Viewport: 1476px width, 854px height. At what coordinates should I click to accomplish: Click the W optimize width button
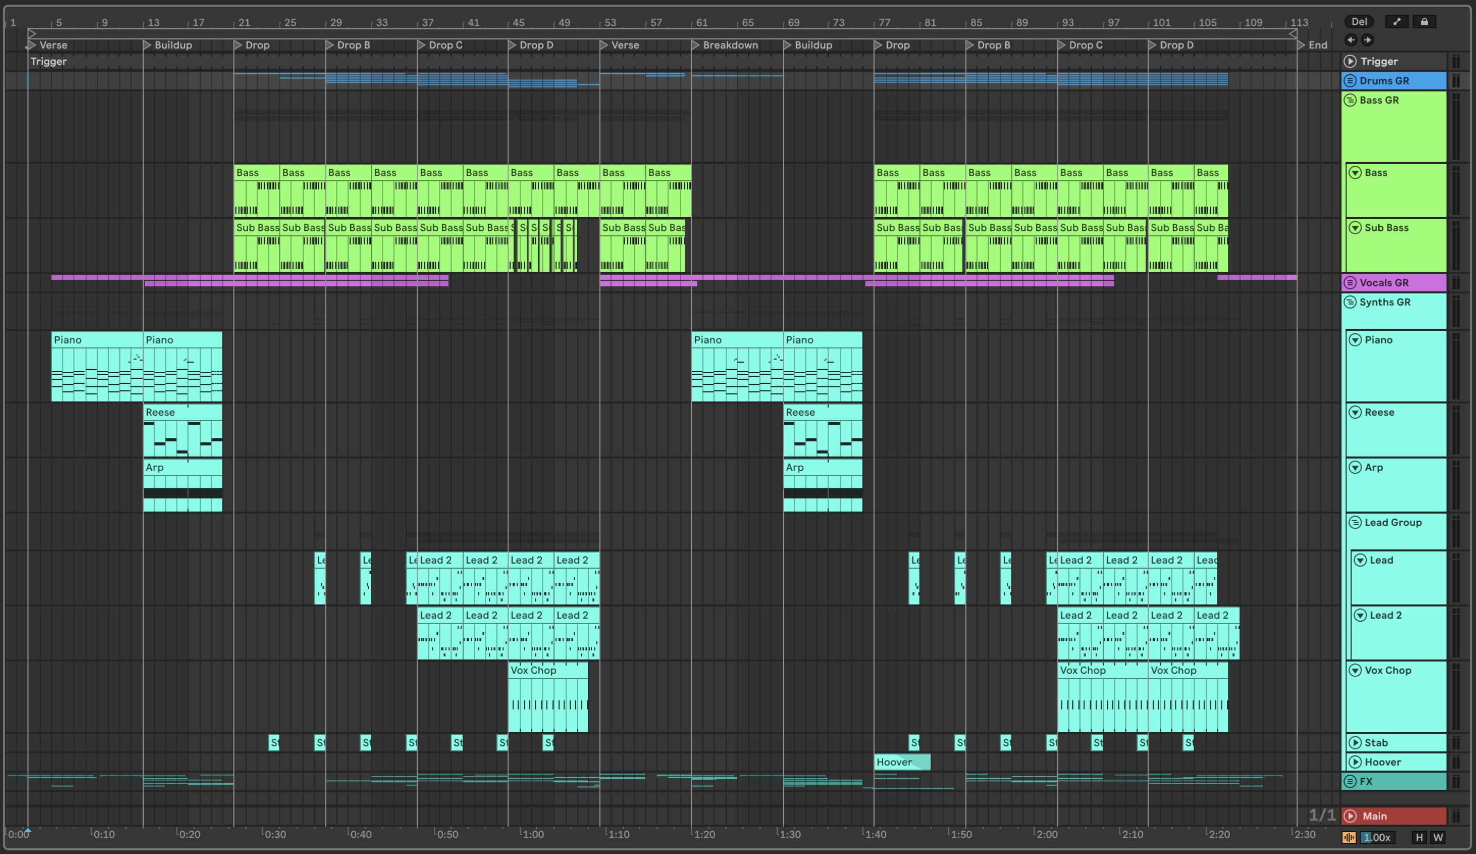click(x=1438, y=838)
